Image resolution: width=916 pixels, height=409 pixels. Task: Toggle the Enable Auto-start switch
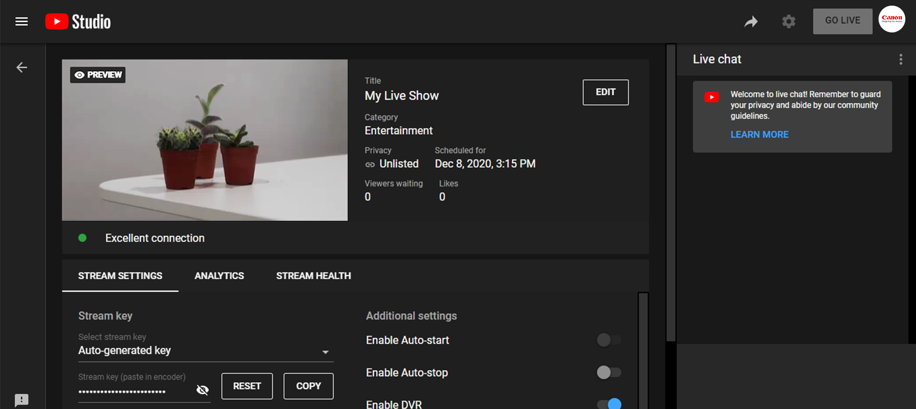609,340
